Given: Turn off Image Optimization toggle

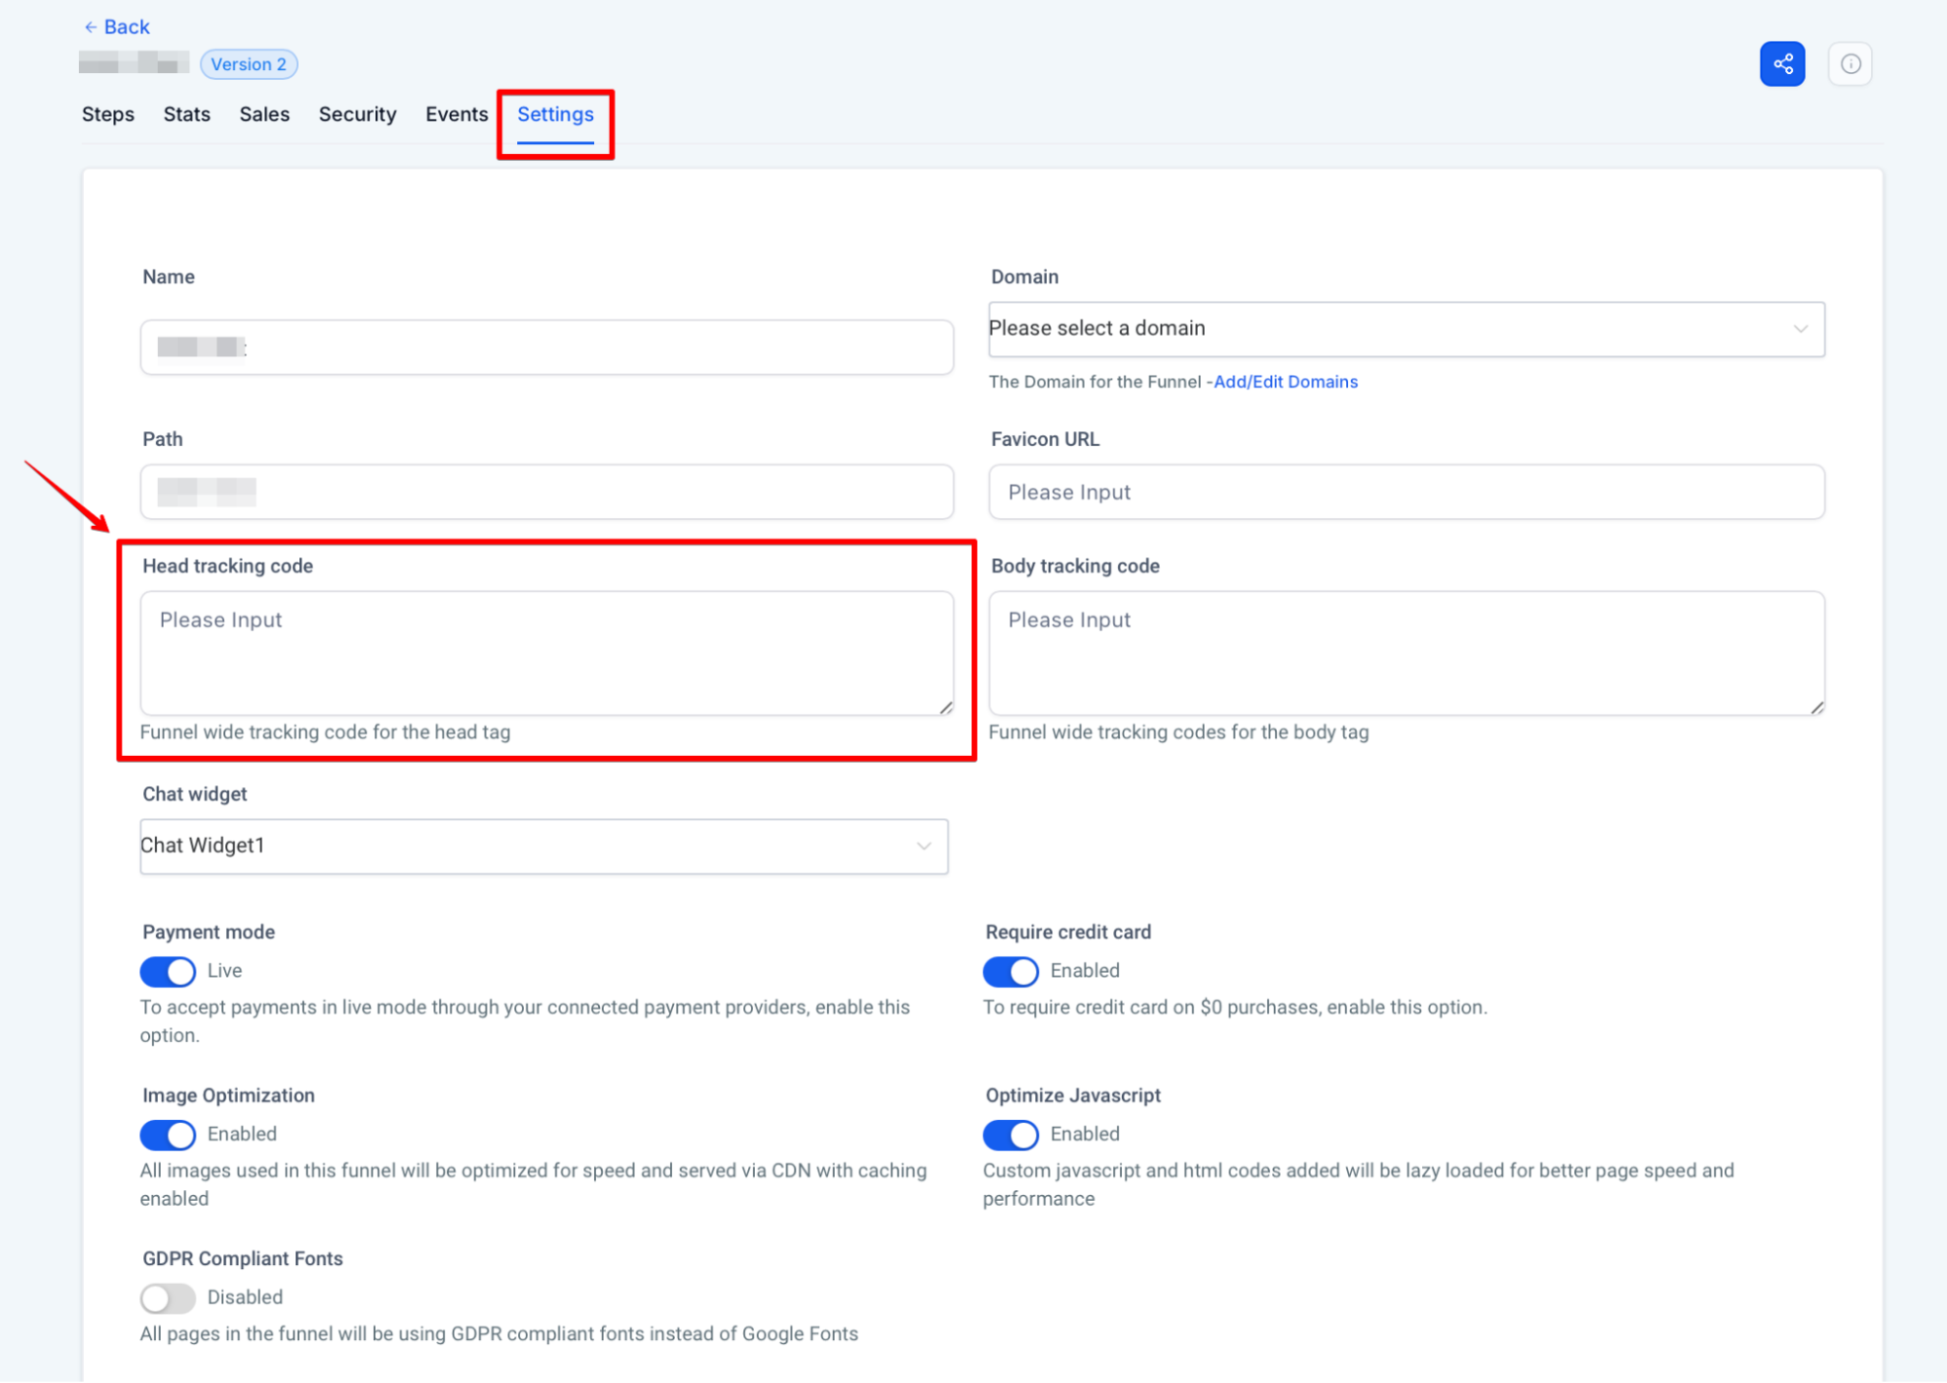Looking at the screenshot, I should pos(168,1135).
